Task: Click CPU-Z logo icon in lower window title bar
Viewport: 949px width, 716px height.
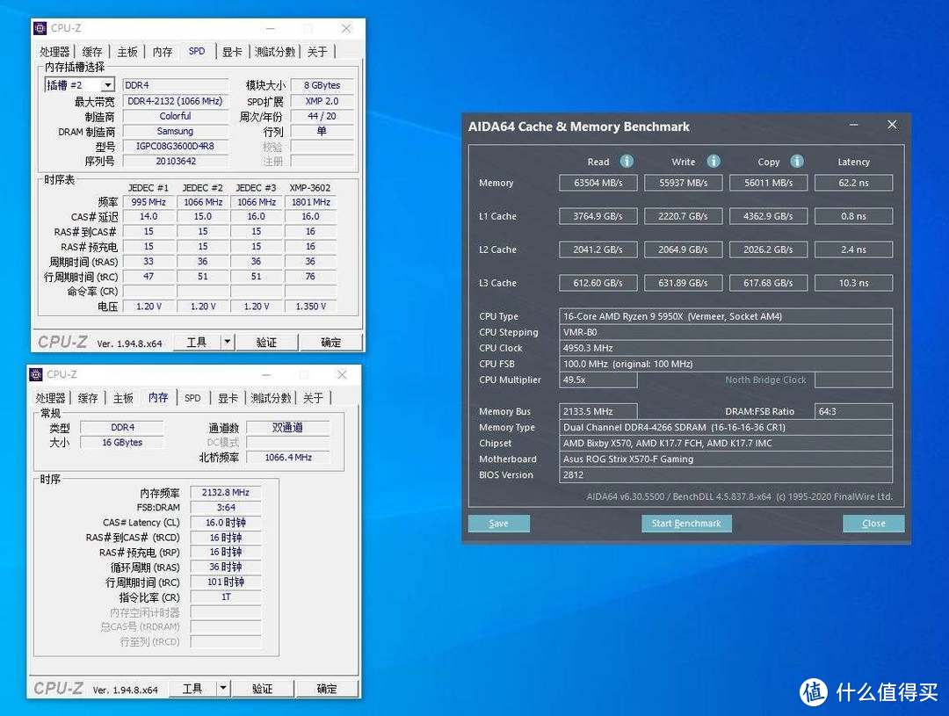Action: (x=36, y=374)
